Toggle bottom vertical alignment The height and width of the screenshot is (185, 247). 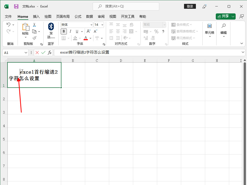pyautogui.click(x=125, y=25)
